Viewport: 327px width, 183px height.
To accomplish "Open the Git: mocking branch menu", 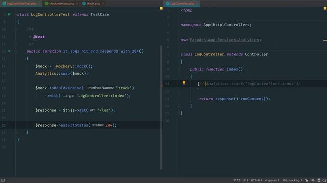I will (x=292, y=180).
